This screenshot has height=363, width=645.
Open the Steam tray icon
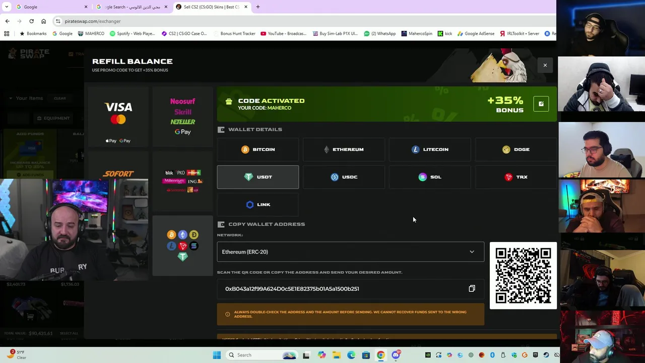click(x=546, y=355)
